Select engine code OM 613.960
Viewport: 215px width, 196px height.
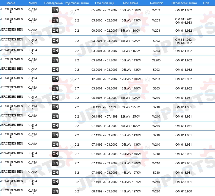(184, 191)
